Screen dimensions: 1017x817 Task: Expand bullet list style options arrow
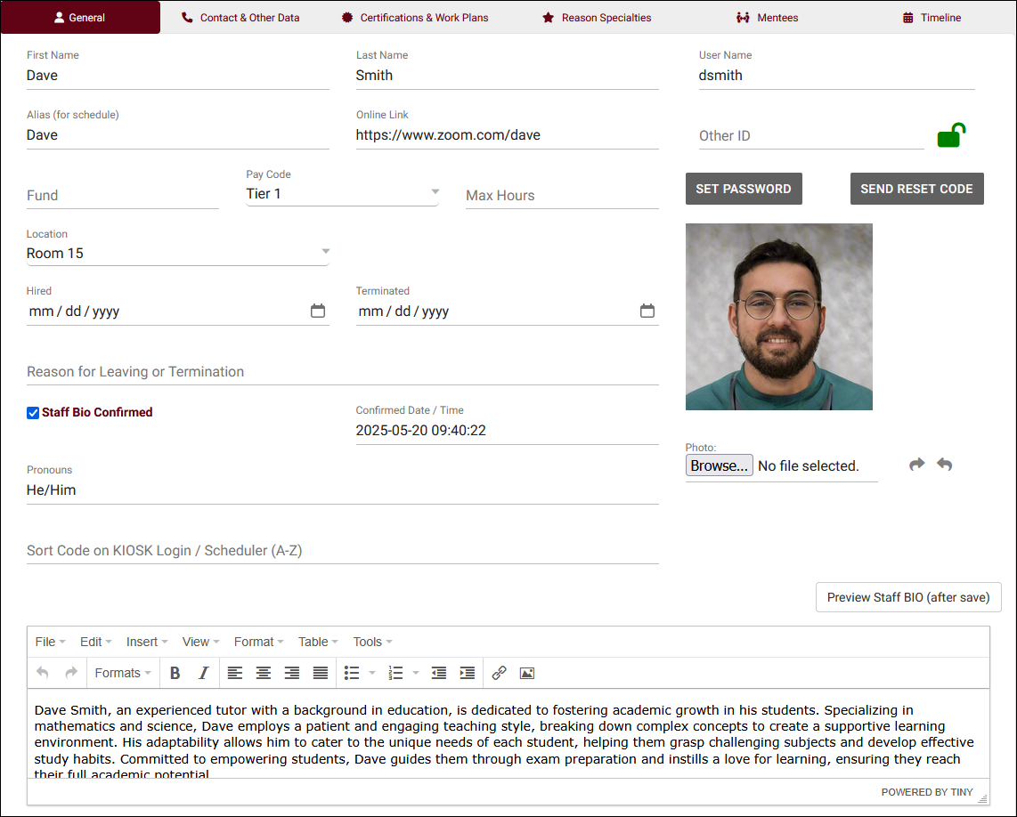pos(372,673)
